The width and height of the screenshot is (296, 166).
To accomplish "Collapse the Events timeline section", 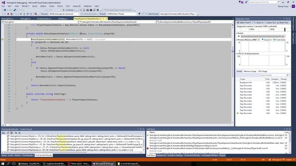I will click(237, 33).
